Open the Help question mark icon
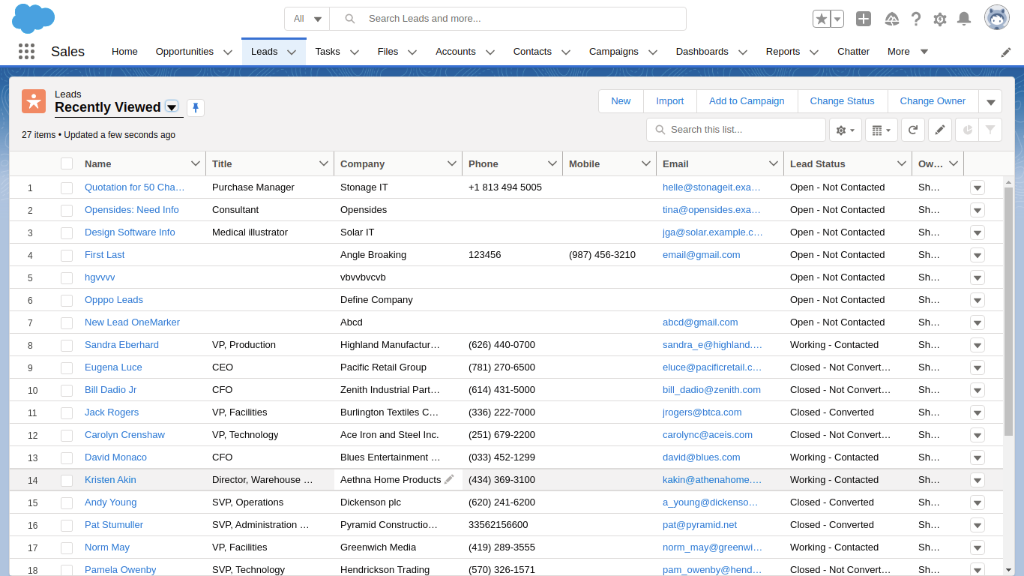Viewport: 1024px width, 576px height. coord(916,19)
